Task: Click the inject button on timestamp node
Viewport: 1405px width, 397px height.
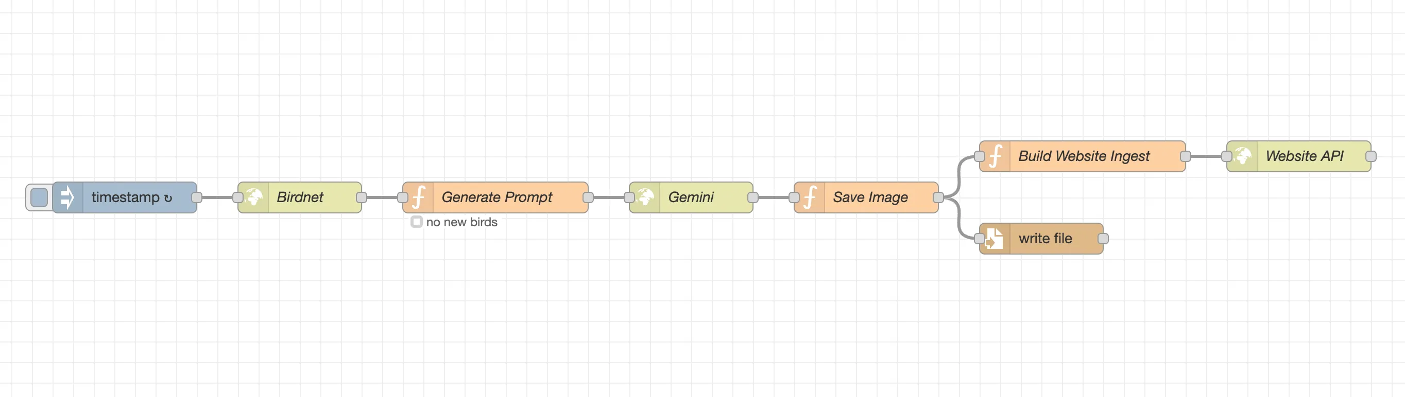Action: [39, 197]
